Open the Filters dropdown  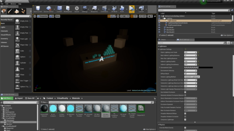(44, 102)
